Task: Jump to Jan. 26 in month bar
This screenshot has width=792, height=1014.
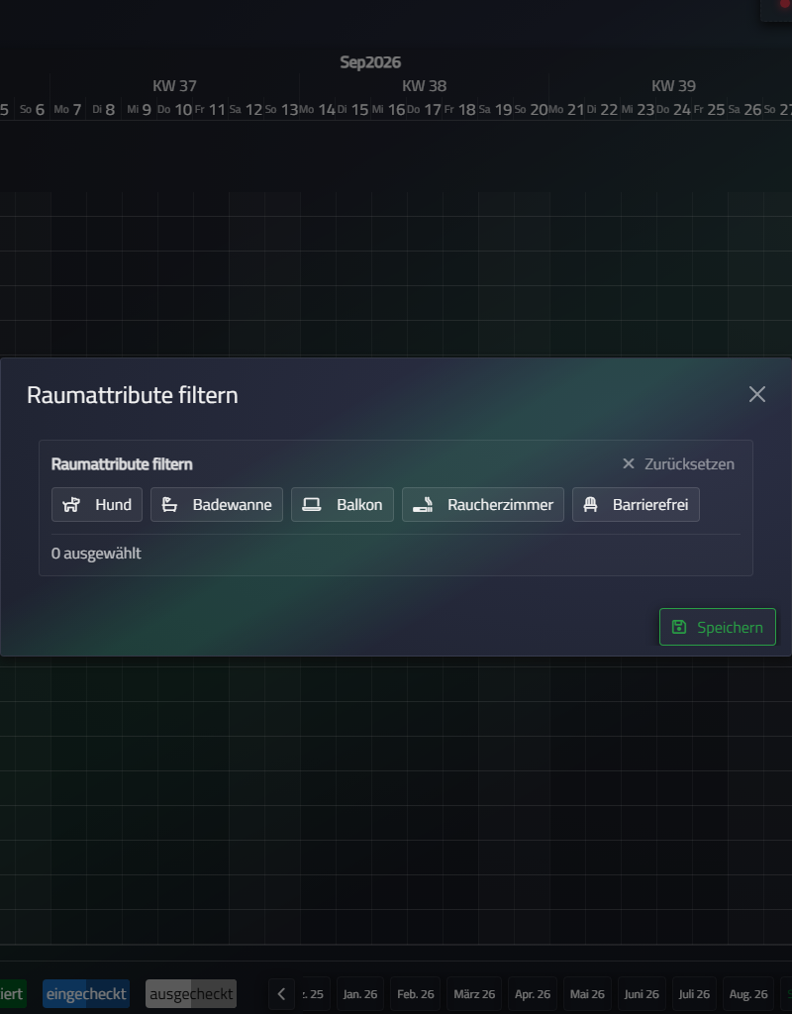Action: (x=360, y=994)
